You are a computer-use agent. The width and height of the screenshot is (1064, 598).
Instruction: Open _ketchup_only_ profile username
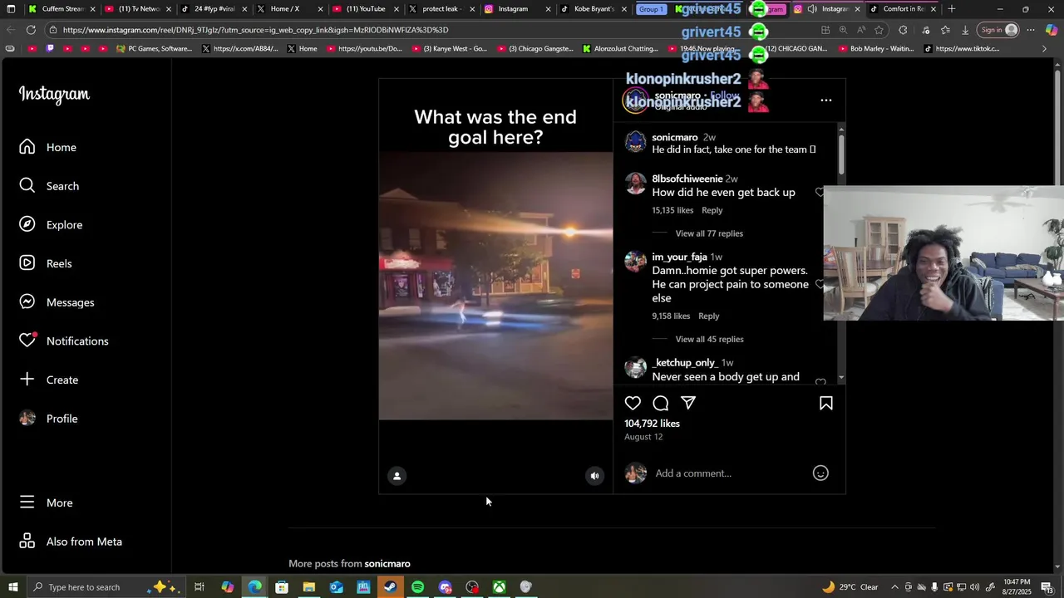click(684, 363)
